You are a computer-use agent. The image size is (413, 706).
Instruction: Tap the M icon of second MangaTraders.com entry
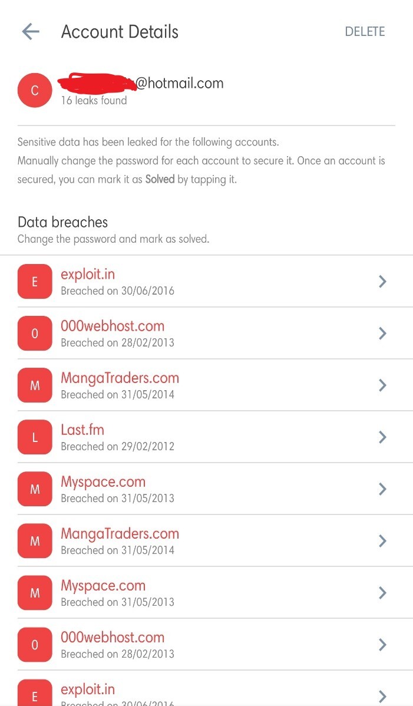click(x=35, y=541)
